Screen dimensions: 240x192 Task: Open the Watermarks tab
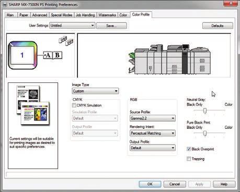(x=107, y=15)
